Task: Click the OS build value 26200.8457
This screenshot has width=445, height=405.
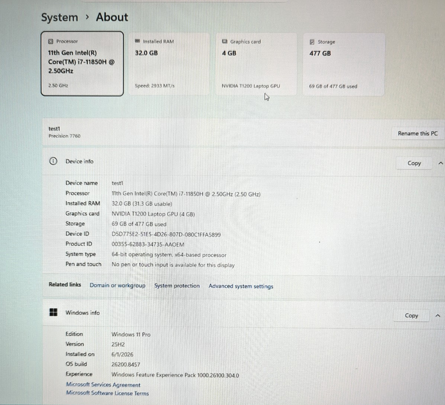Action: pos(126,364)
